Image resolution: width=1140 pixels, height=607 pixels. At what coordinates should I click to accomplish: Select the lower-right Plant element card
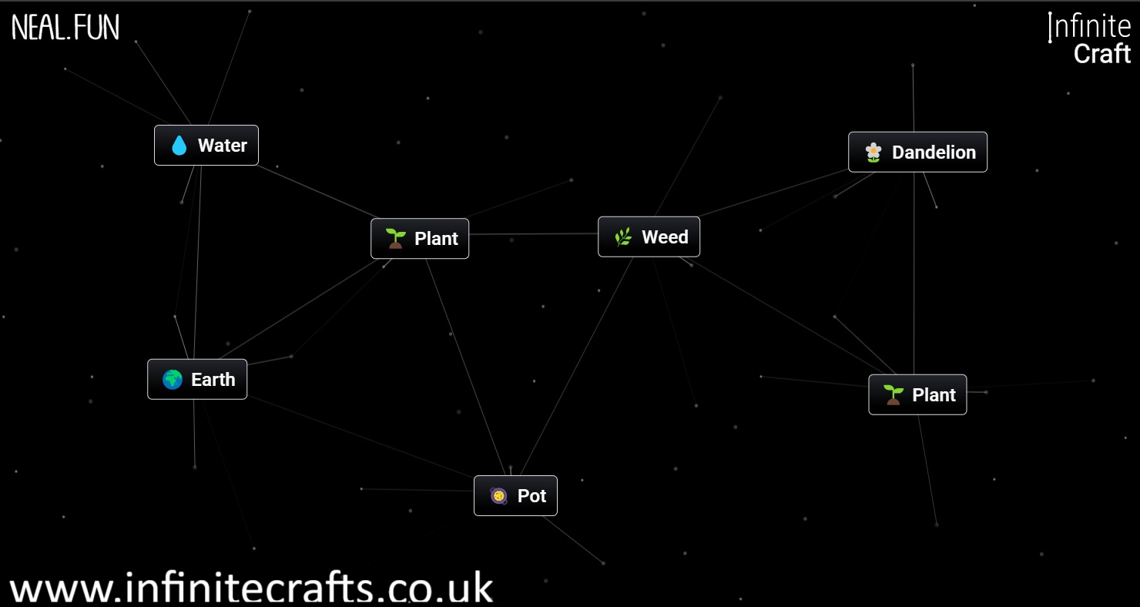point(917,394)
